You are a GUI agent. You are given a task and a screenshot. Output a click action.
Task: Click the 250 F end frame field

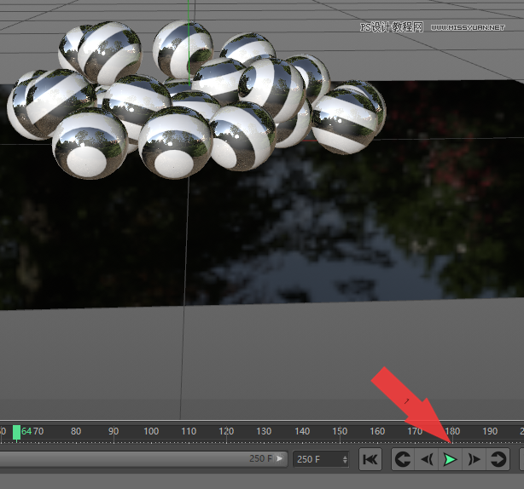point(317,459)
